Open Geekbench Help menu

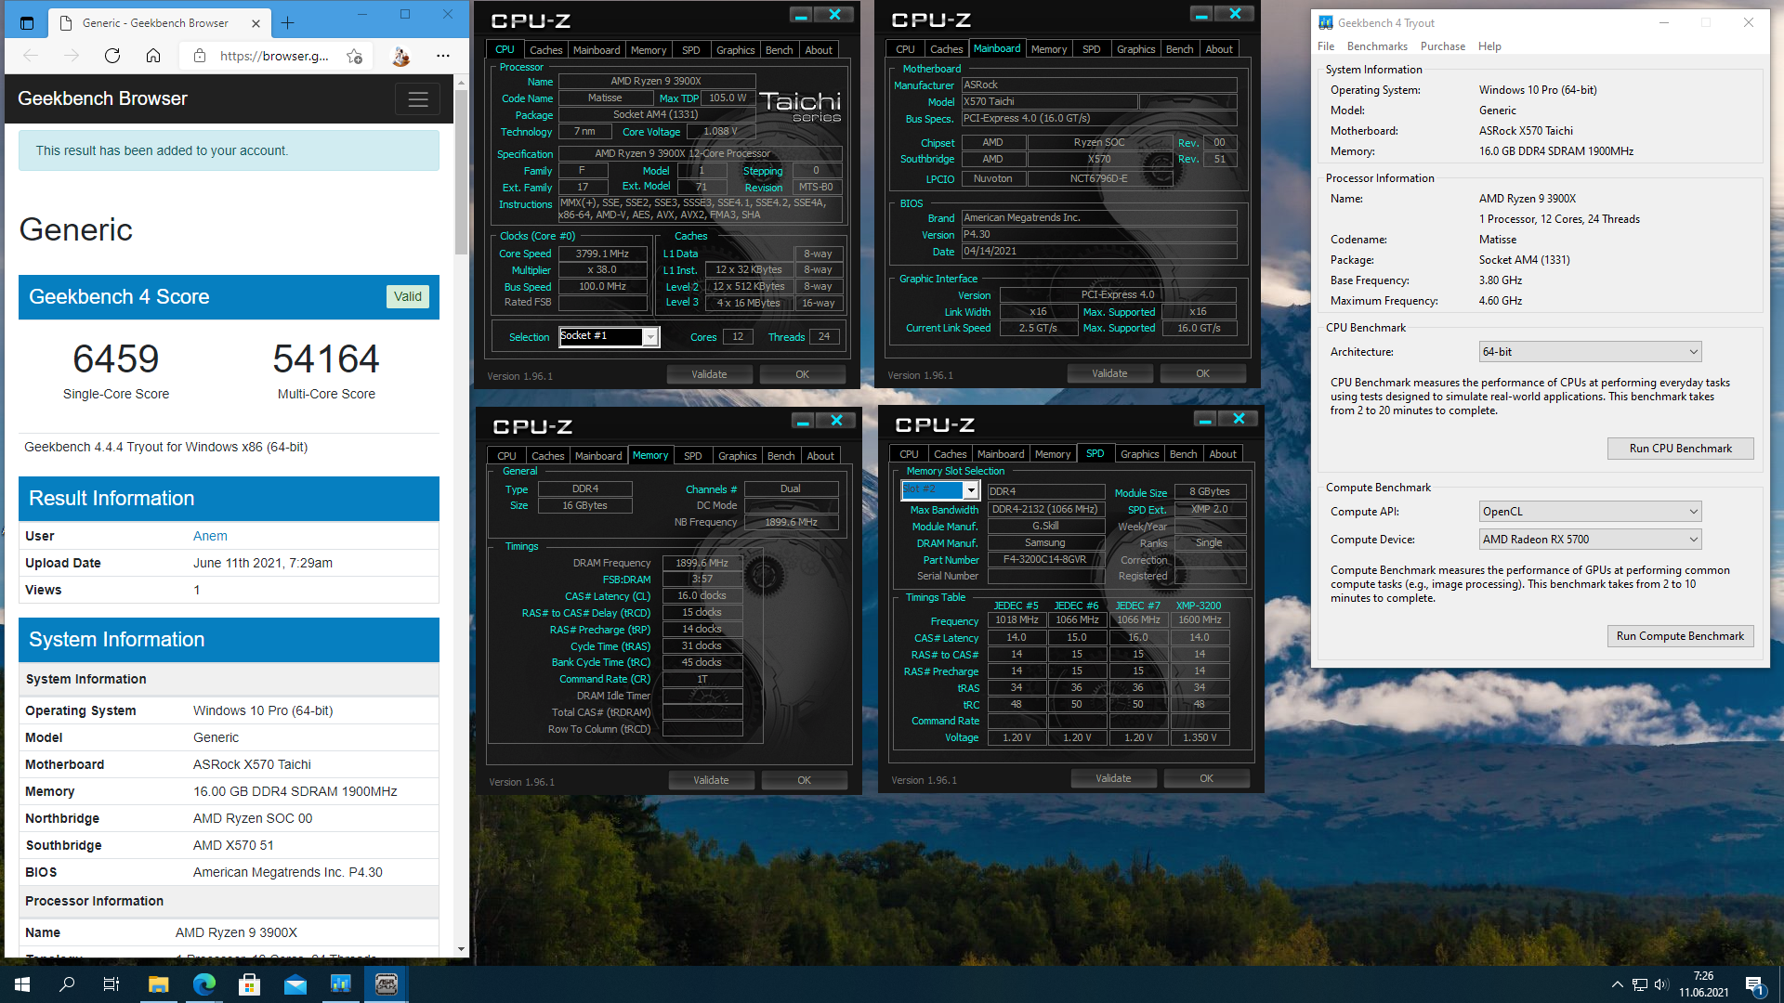coord(1489,46)
